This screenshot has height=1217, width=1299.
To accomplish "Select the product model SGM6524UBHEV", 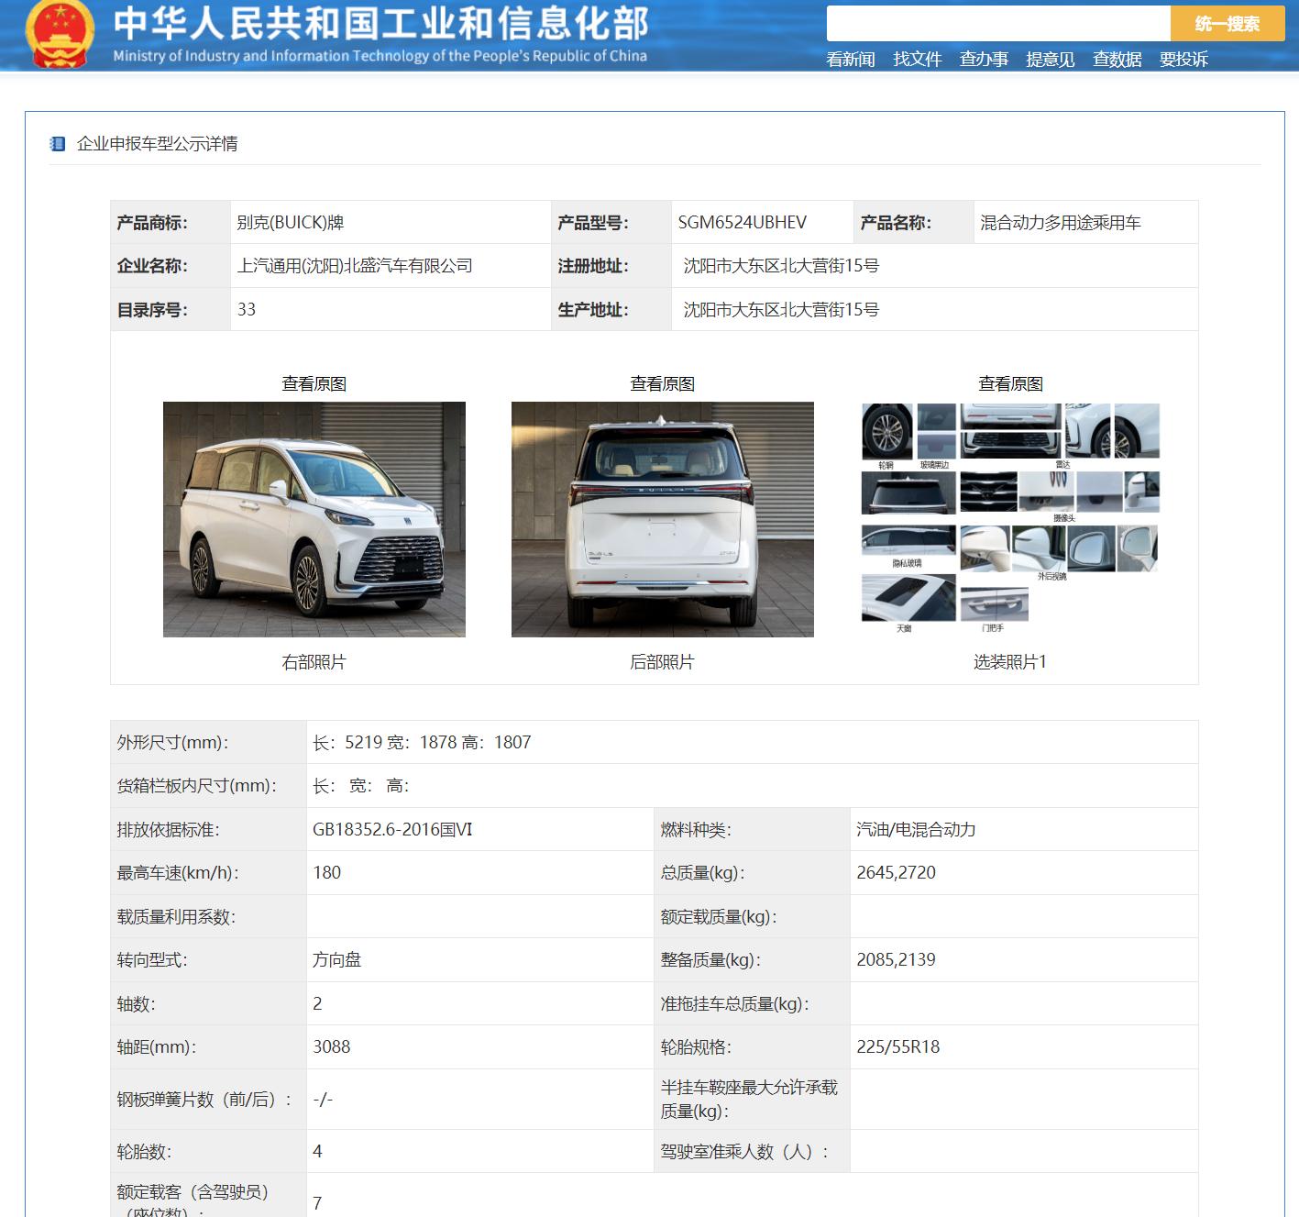I will pyautogui.click(x=743, y=223).
